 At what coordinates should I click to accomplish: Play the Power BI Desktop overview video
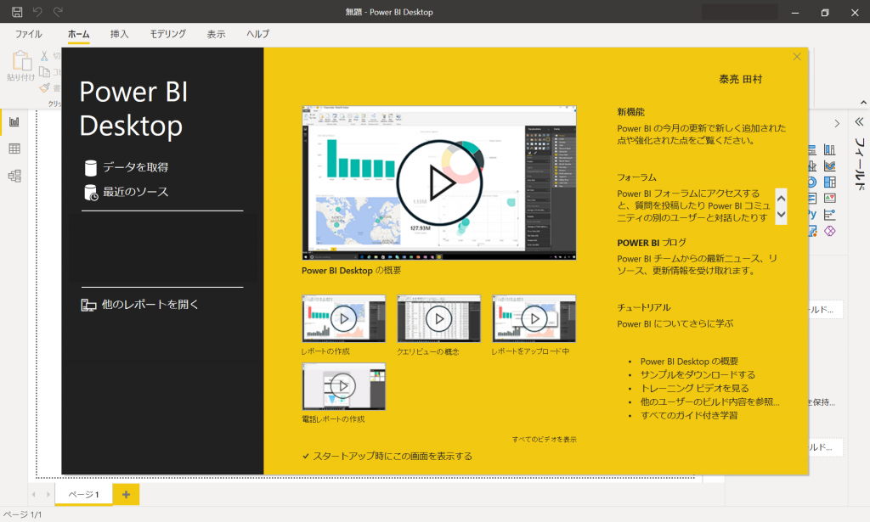click(x=439, y=182)
